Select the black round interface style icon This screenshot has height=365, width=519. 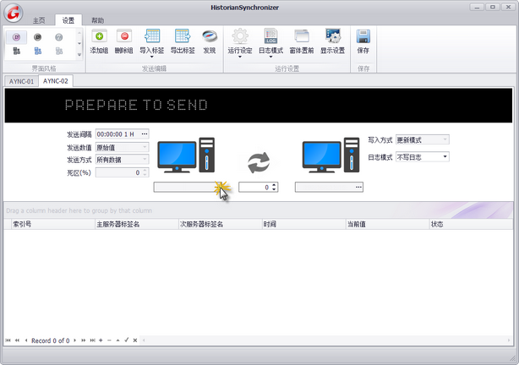38,37
